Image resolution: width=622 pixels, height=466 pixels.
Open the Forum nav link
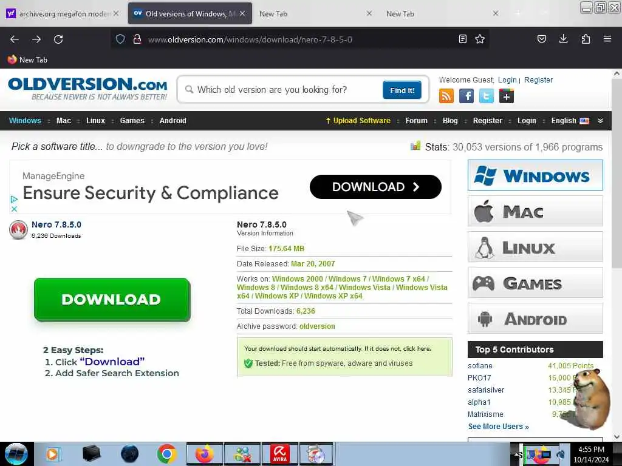[417, 121]
